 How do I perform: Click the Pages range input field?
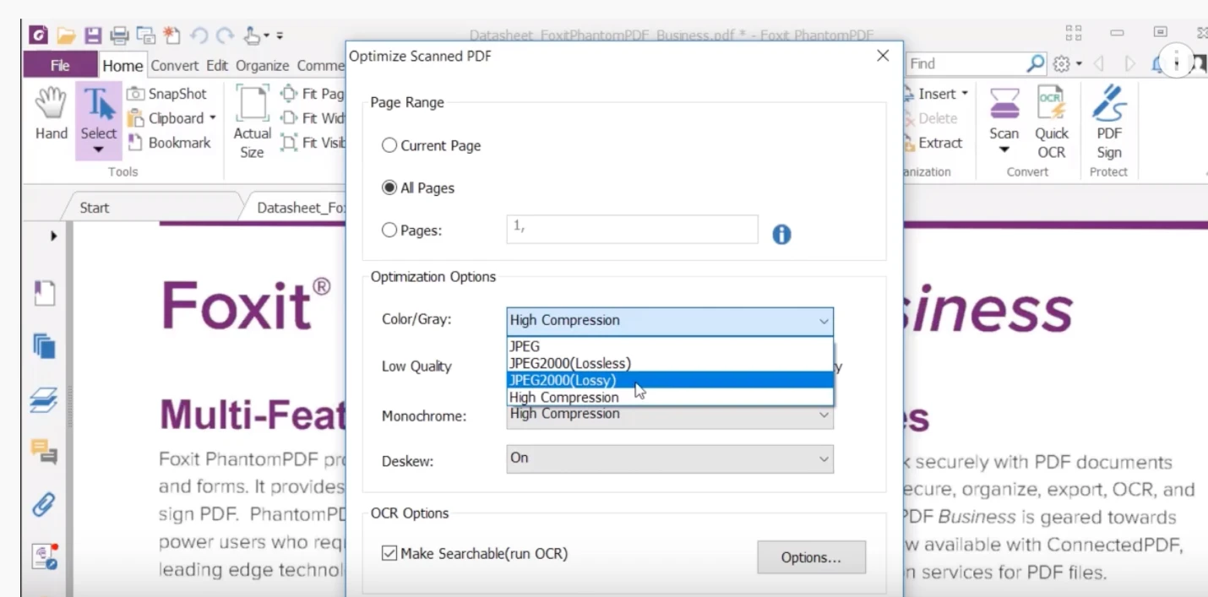(x=632, y=230)
